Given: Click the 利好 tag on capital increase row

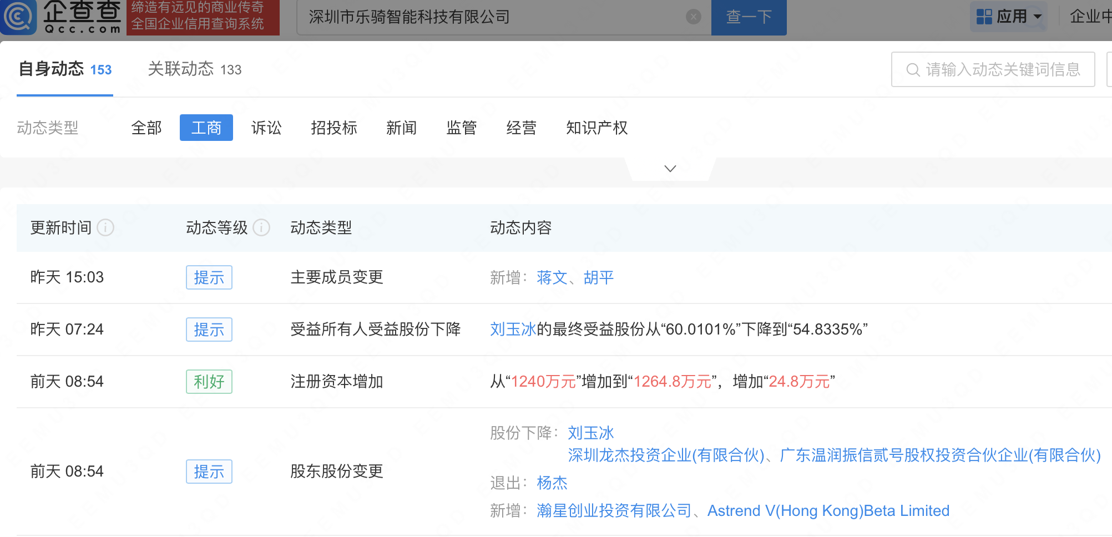Looking at the screenshot, I should [x=209, y=382].
